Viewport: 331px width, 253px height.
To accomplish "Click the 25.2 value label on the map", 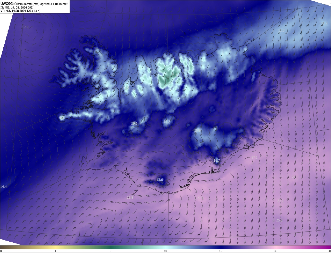I will point(279,220).
